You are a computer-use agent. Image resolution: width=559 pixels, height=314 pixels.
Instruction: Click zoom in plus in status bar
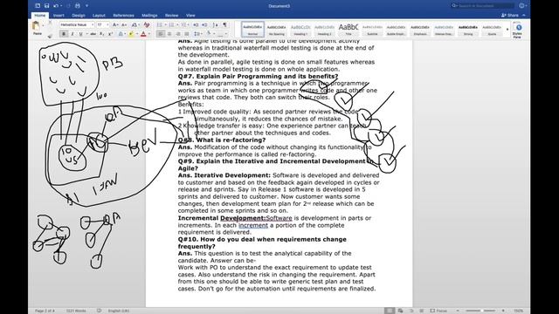pyautogui.click(x=503, y=311)
